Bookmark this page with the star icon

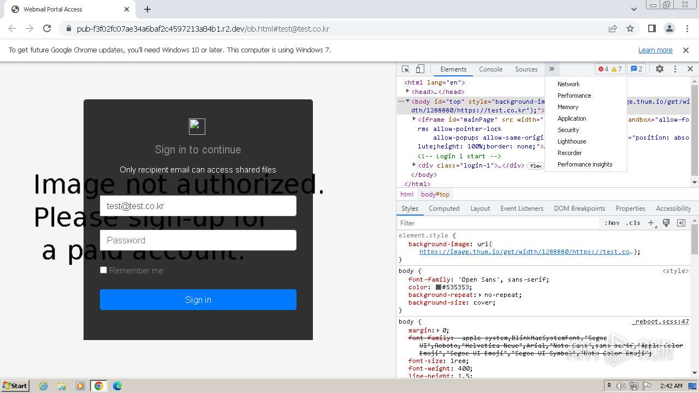[x=630, y=28]
